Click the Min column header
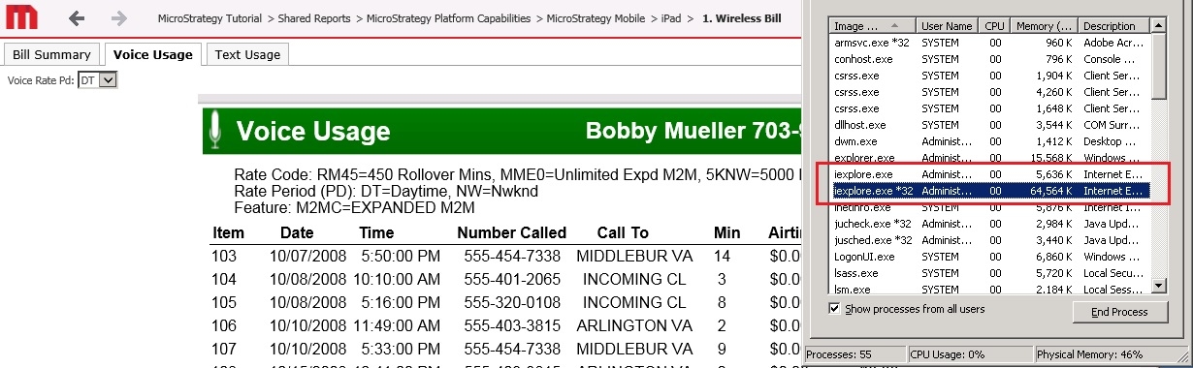 click(x=726, y=232)
